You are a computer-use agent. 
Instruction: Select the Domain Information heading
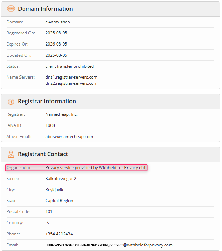(46, 9)
